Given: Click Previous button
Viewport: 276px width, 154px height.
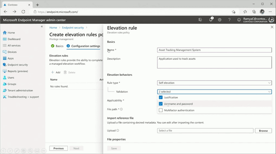Looking at the screenshot, I should pyautogui.click(x=58, y=149).
